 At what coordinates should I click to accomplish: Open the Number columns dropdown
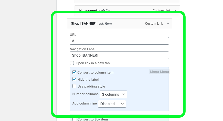113,94
